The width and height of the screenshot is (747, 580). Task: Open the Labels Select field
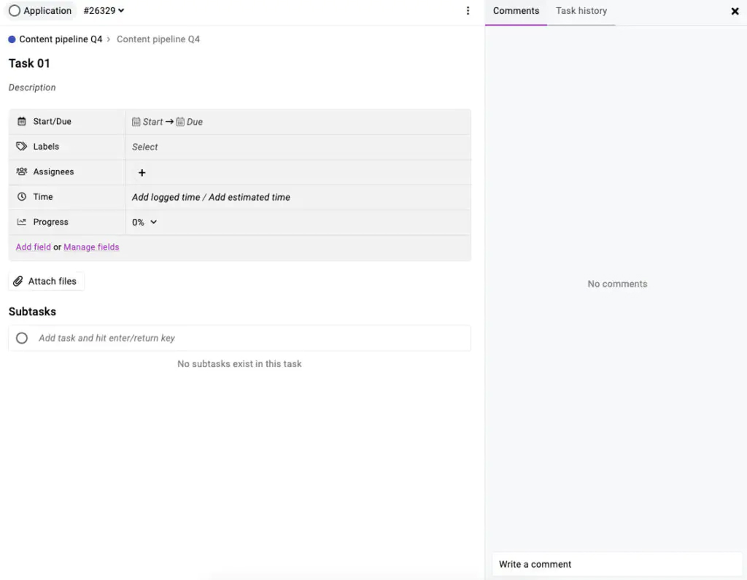pyautogui.click(x=144, y=147)
